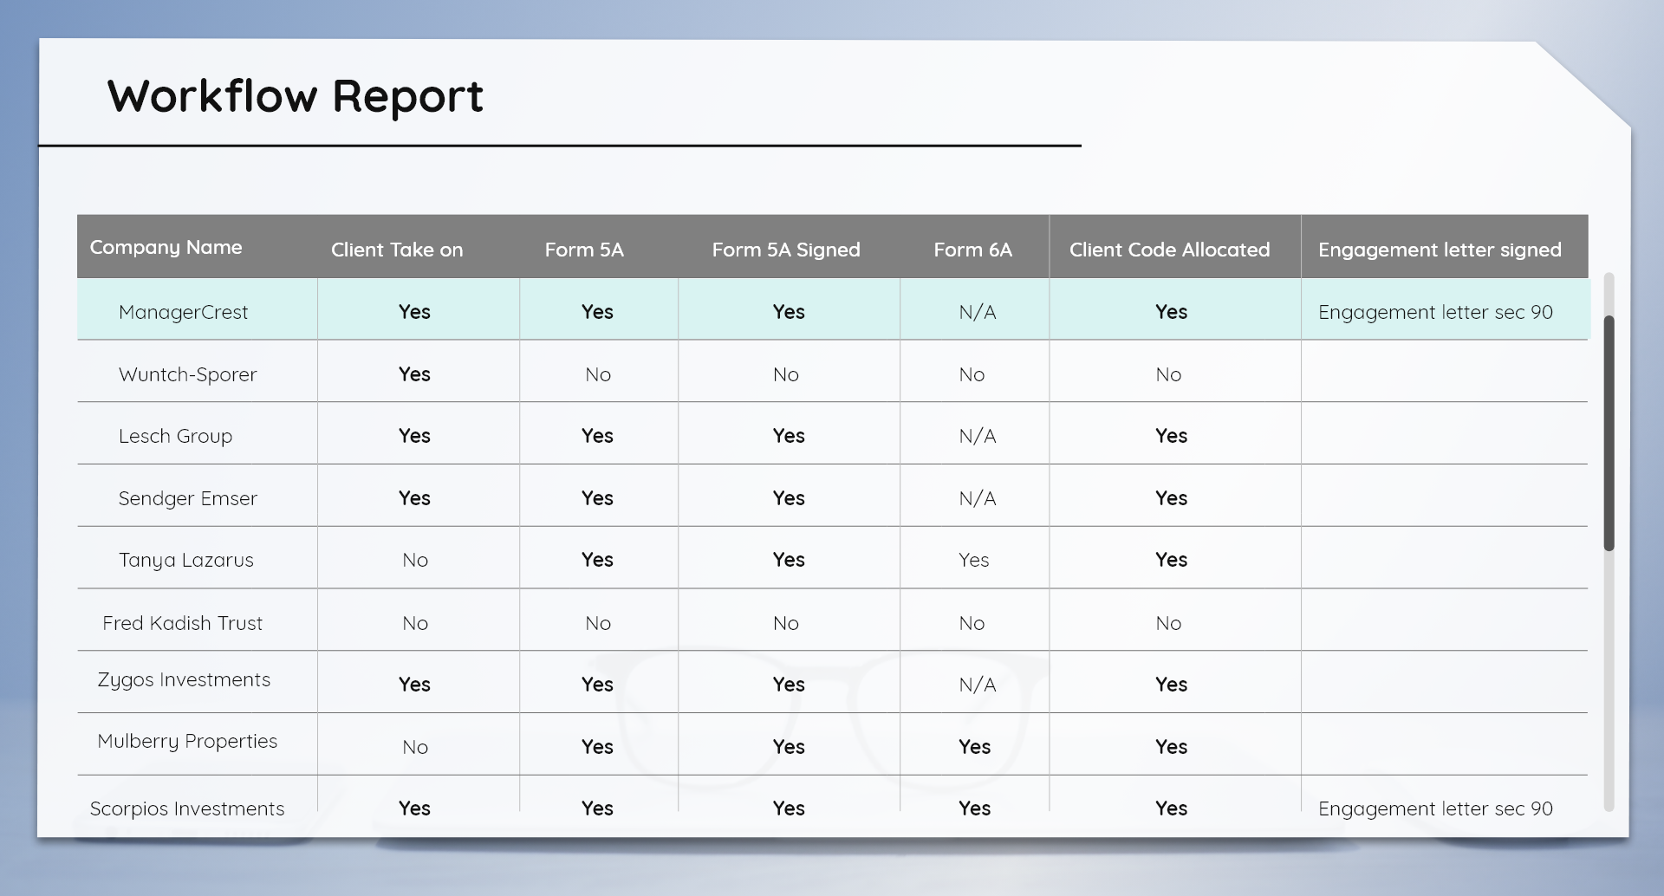Select the Lesch Group company name
Image resolution: width=1664 pixels, height=896 pixels.
click(175, 436)
